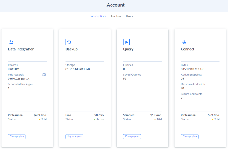The height and width of the screenshot is (149, 228).
Task: Click the Data Integration product icon
Action: (11, 42)
